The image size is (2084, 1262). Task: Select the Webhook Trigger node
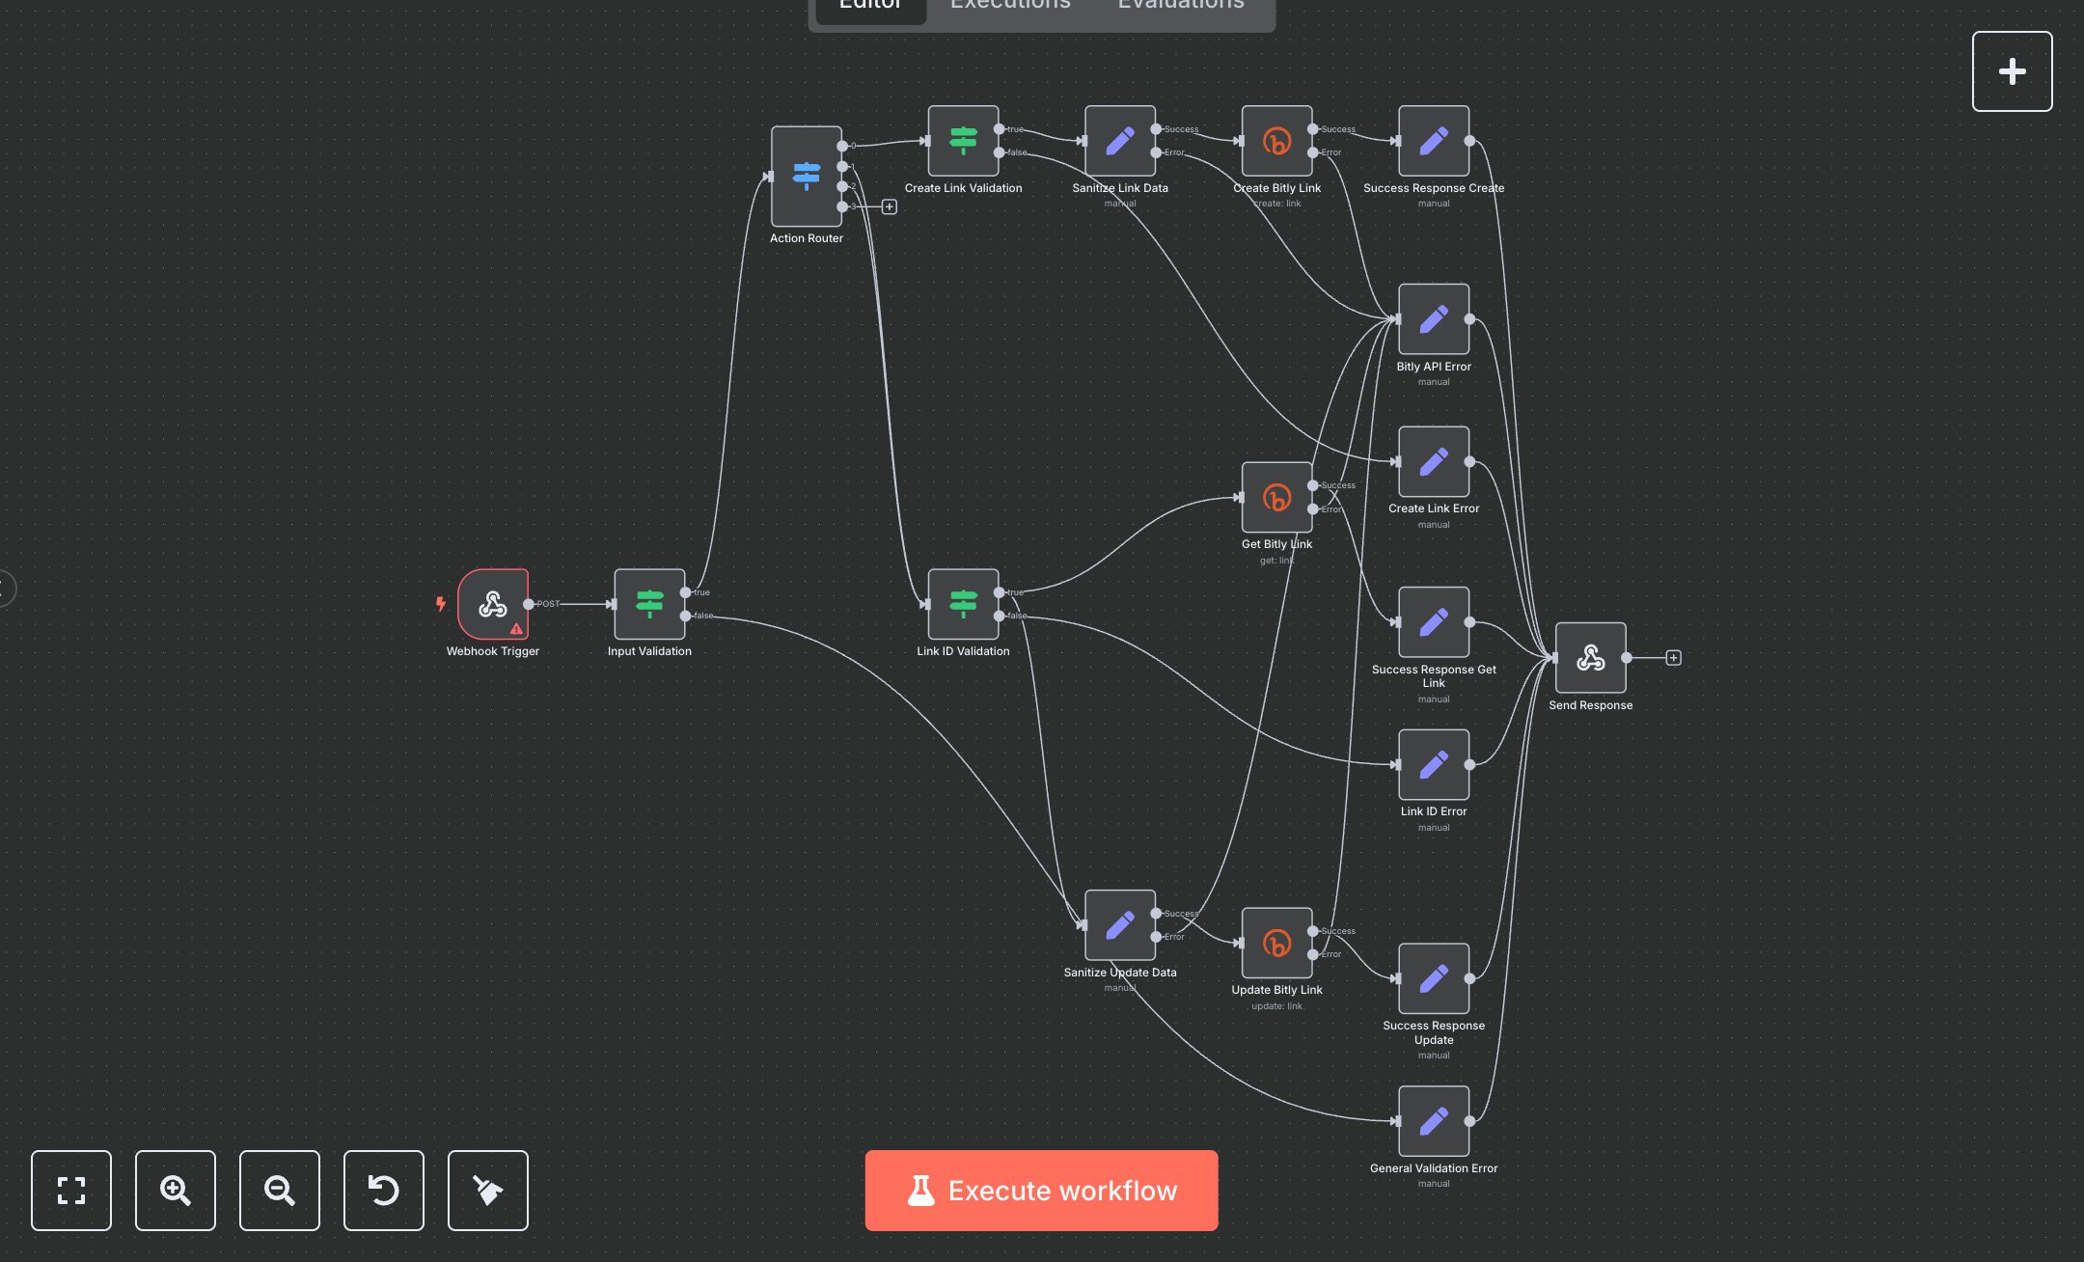tap(494, 606)
